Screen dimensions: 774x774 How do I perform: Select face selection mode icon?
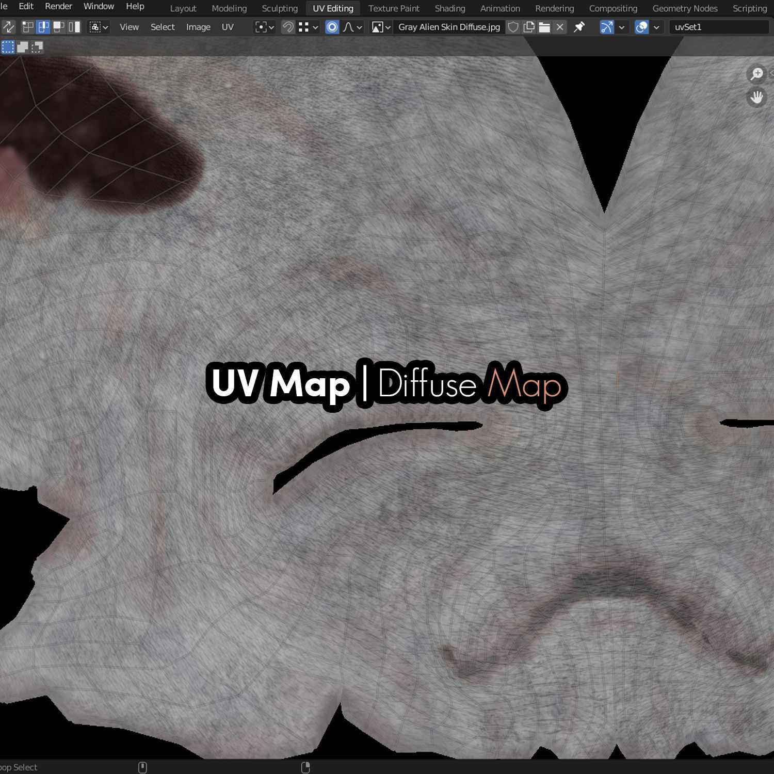point(59,27)
